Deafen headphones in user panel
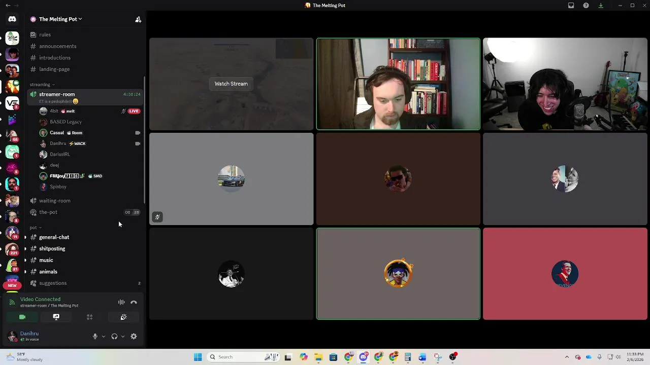The height and width of the screenshot is (365, 650). pos(114,336)
